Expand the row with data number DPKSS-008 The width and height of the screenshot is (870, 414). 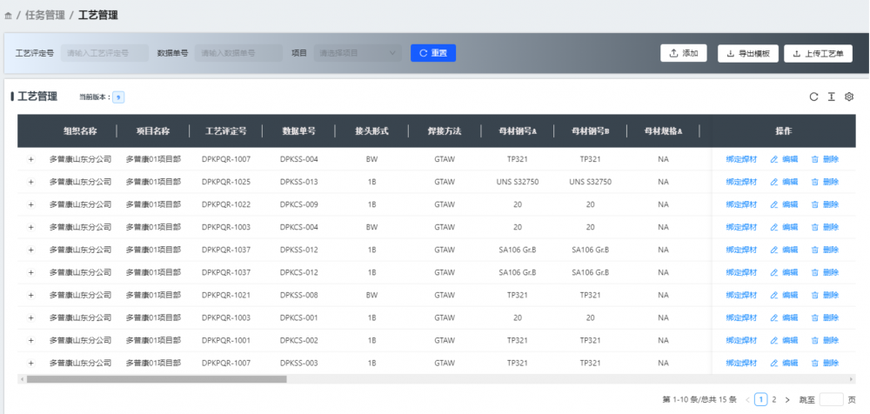(30, 295)
